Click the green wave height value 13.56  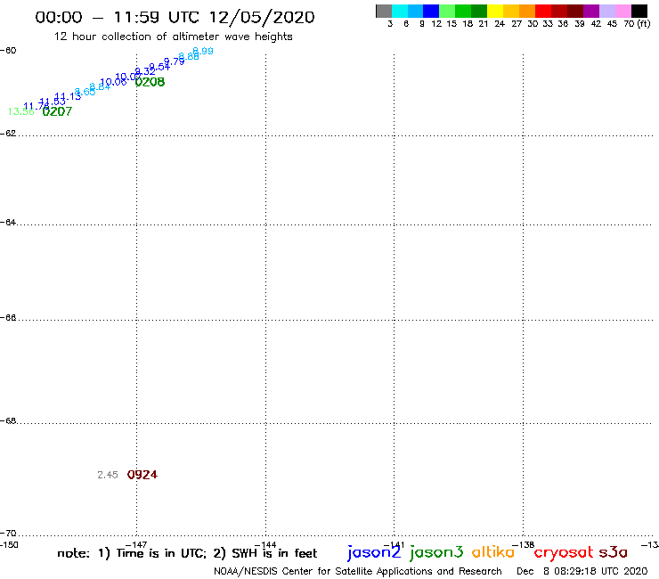(21, 111)
